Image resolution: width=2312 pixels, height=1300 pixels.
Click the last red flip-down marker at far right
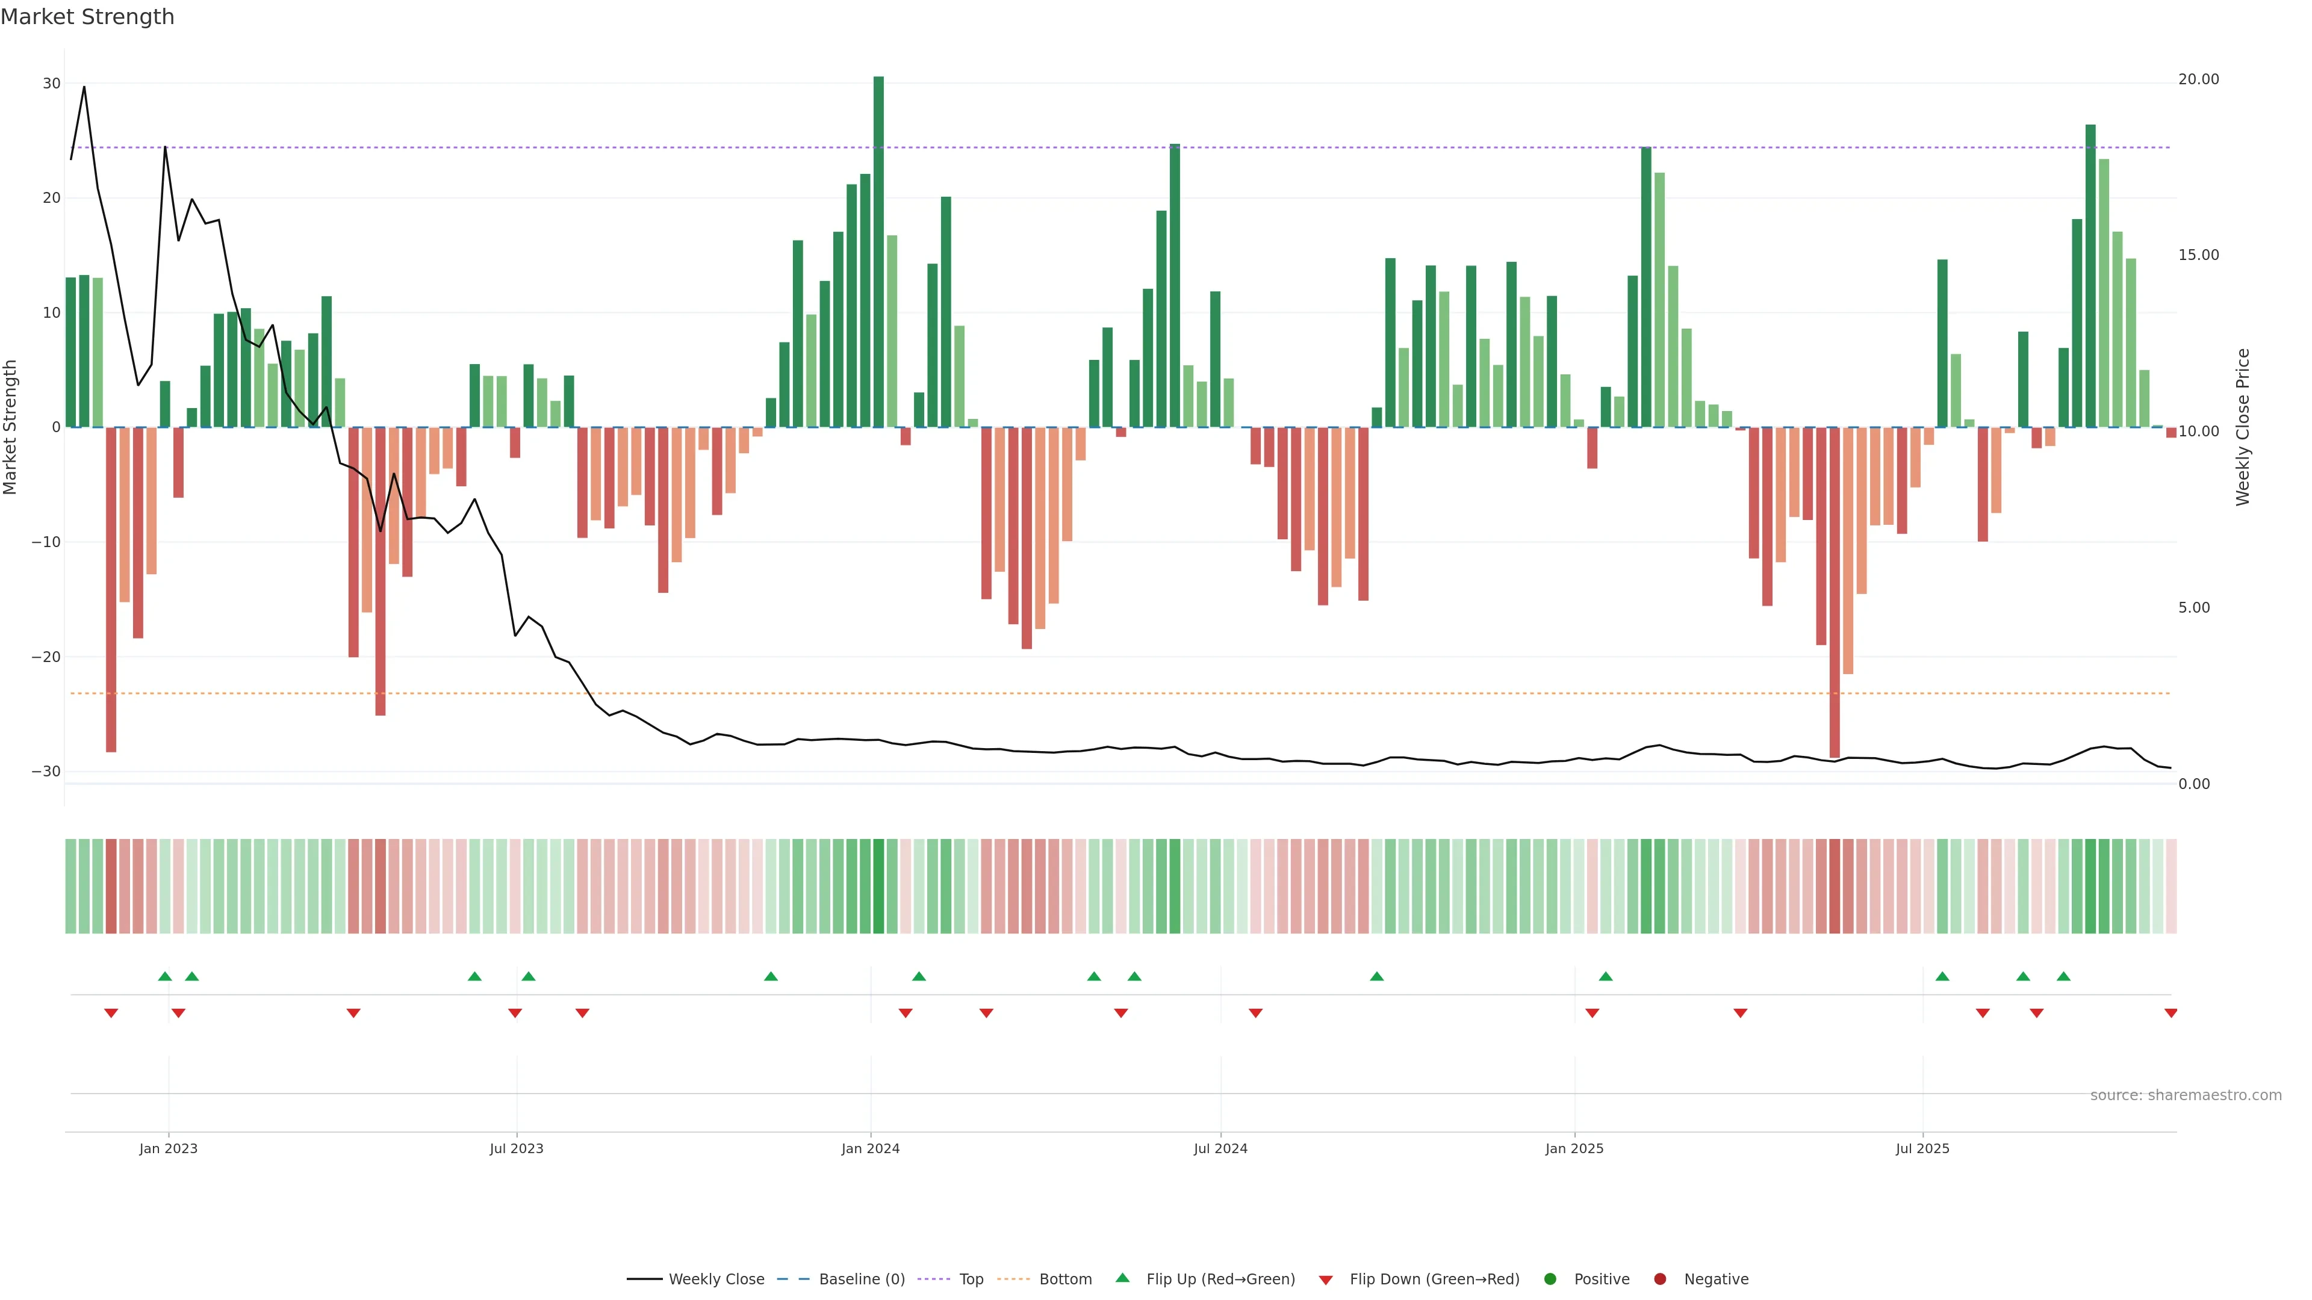2170,1013
